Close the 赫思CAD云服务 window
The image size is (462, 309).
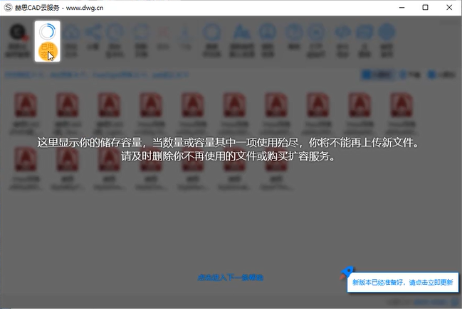[449, 8]
